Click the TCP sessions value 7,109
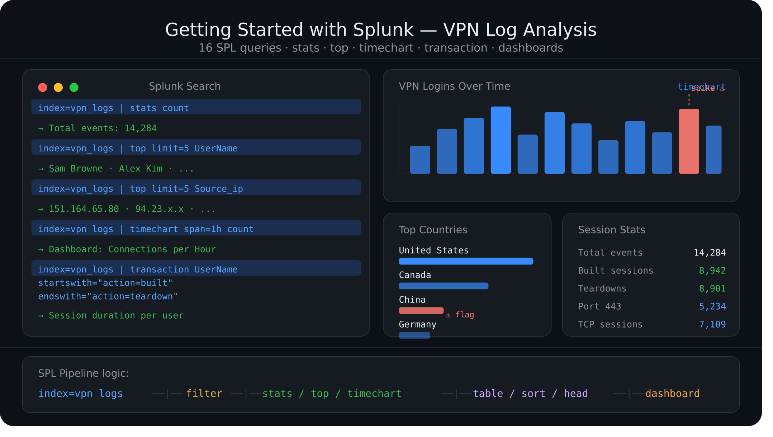The image size is (773, 437). point(712,325)
